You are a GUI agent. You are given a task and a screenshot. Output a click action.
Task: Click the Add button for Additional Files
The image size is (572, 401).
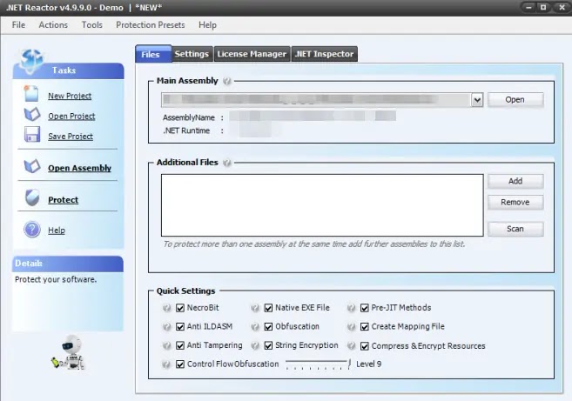click(x=515, y=181)
